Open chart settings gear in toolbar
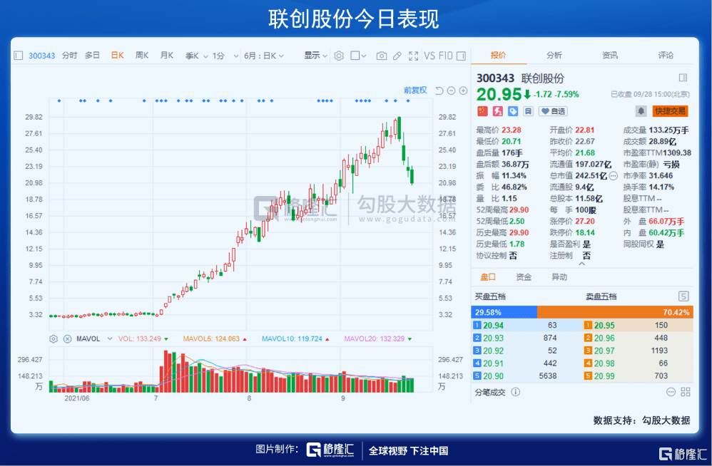 tap(339, 56)
